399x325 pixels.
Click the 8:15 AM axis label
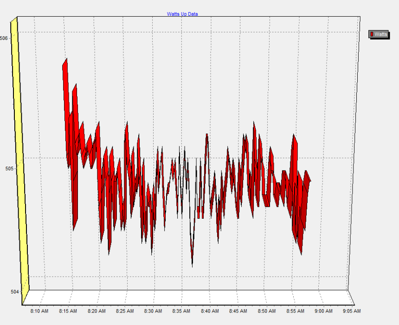point(68,311)
